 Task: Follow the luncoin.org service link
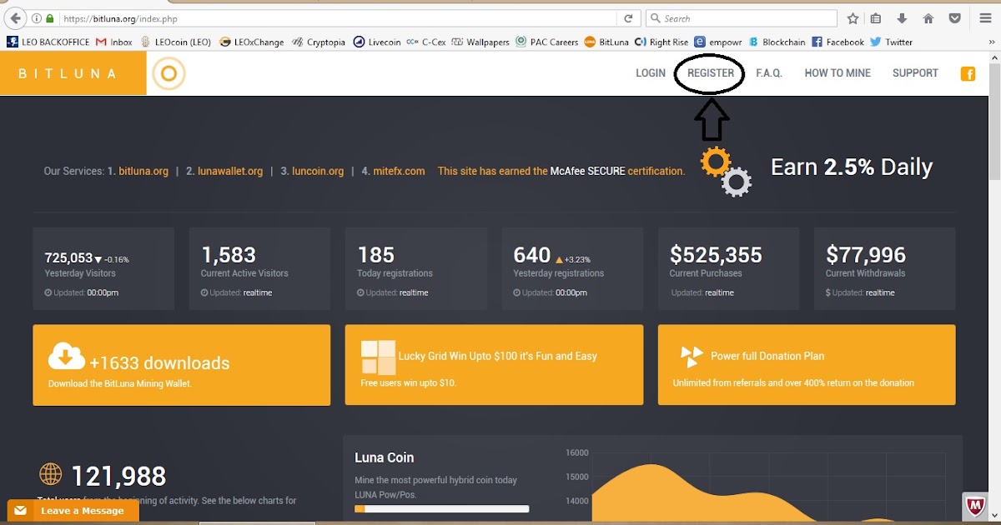[x=318, y=171]
